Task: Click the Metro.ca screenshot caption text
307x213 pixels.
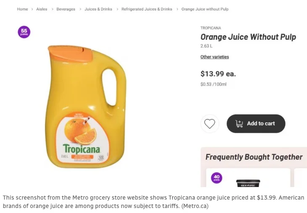Action: (153, 202)
